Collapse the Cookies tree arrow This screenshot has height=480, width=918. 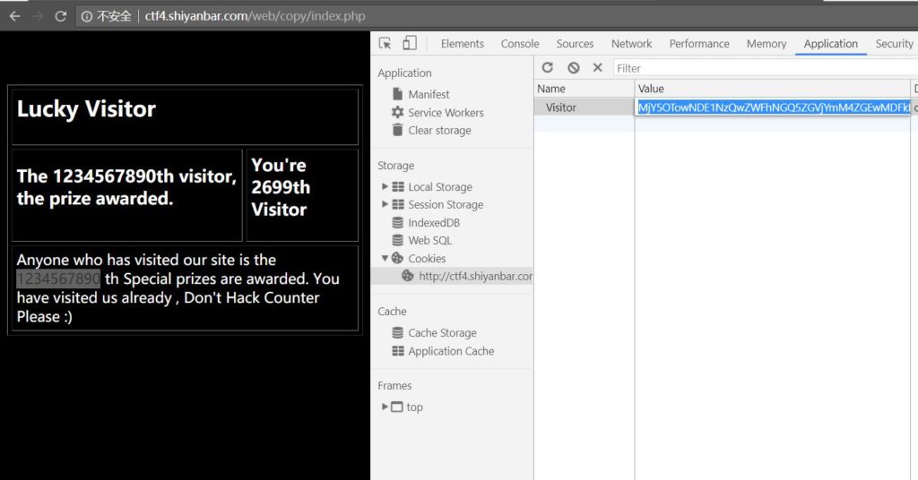pos(385,258)
